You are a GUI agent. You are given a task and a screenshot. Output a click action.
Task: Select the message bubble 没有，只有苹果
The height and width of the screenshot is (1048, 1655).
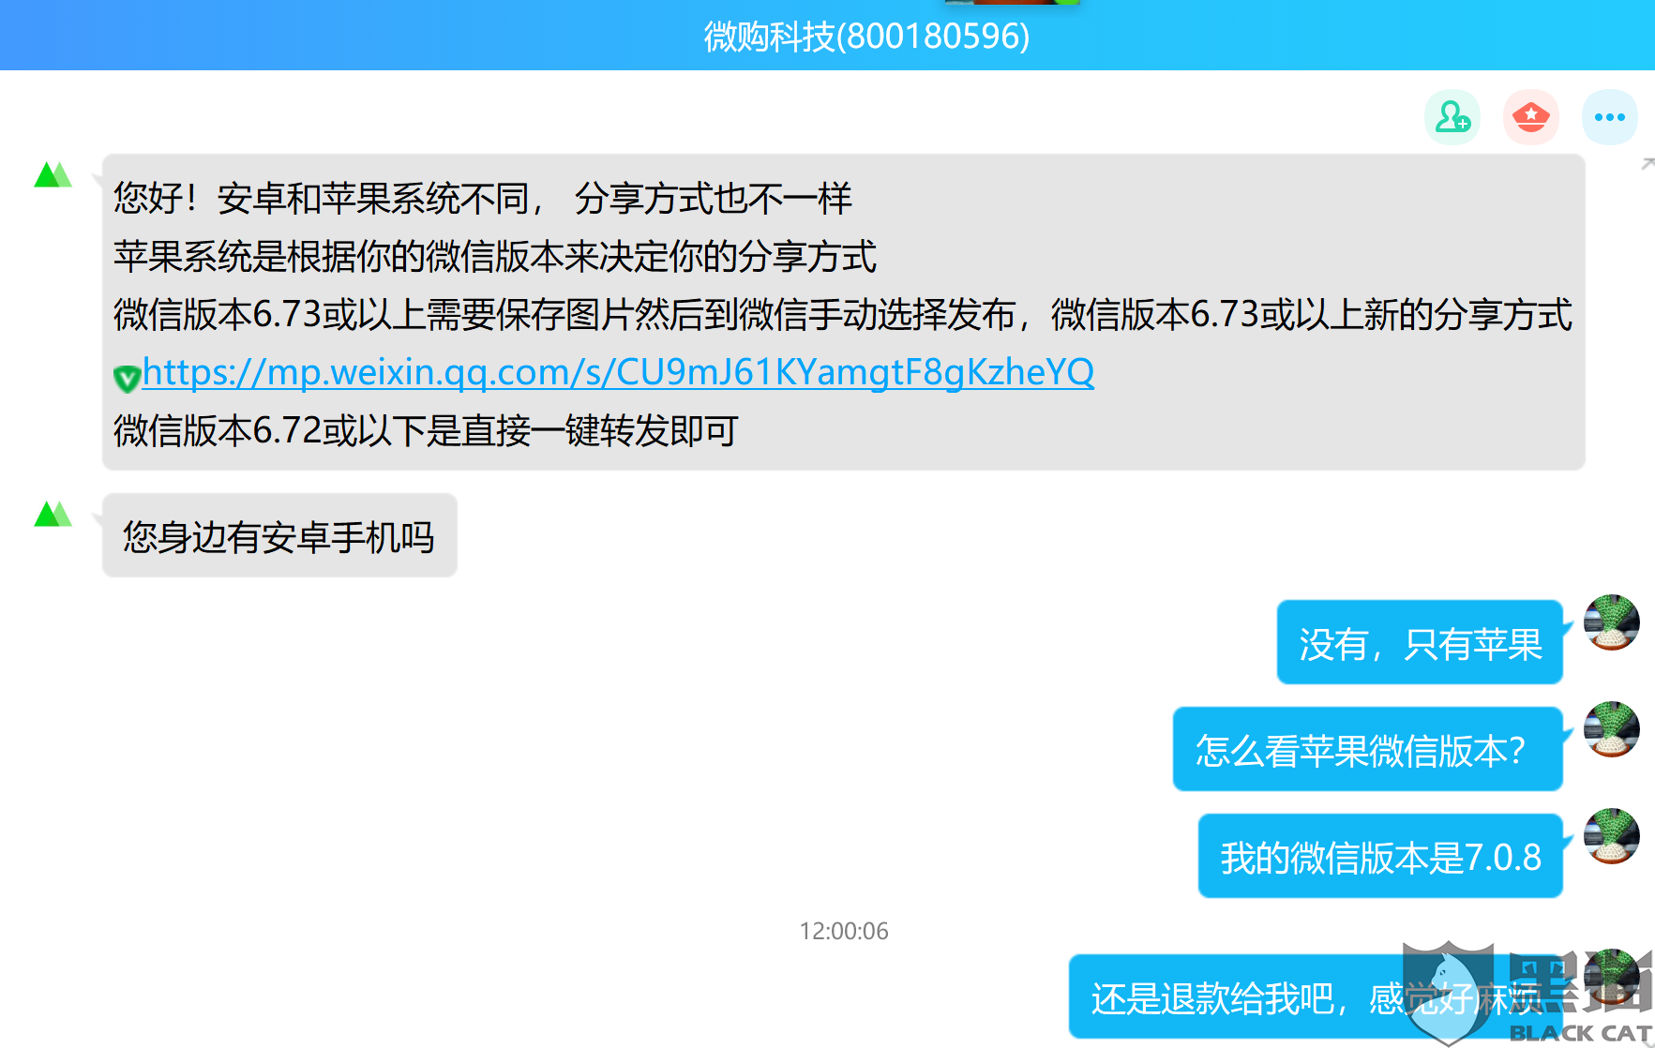coord(1419,642)
